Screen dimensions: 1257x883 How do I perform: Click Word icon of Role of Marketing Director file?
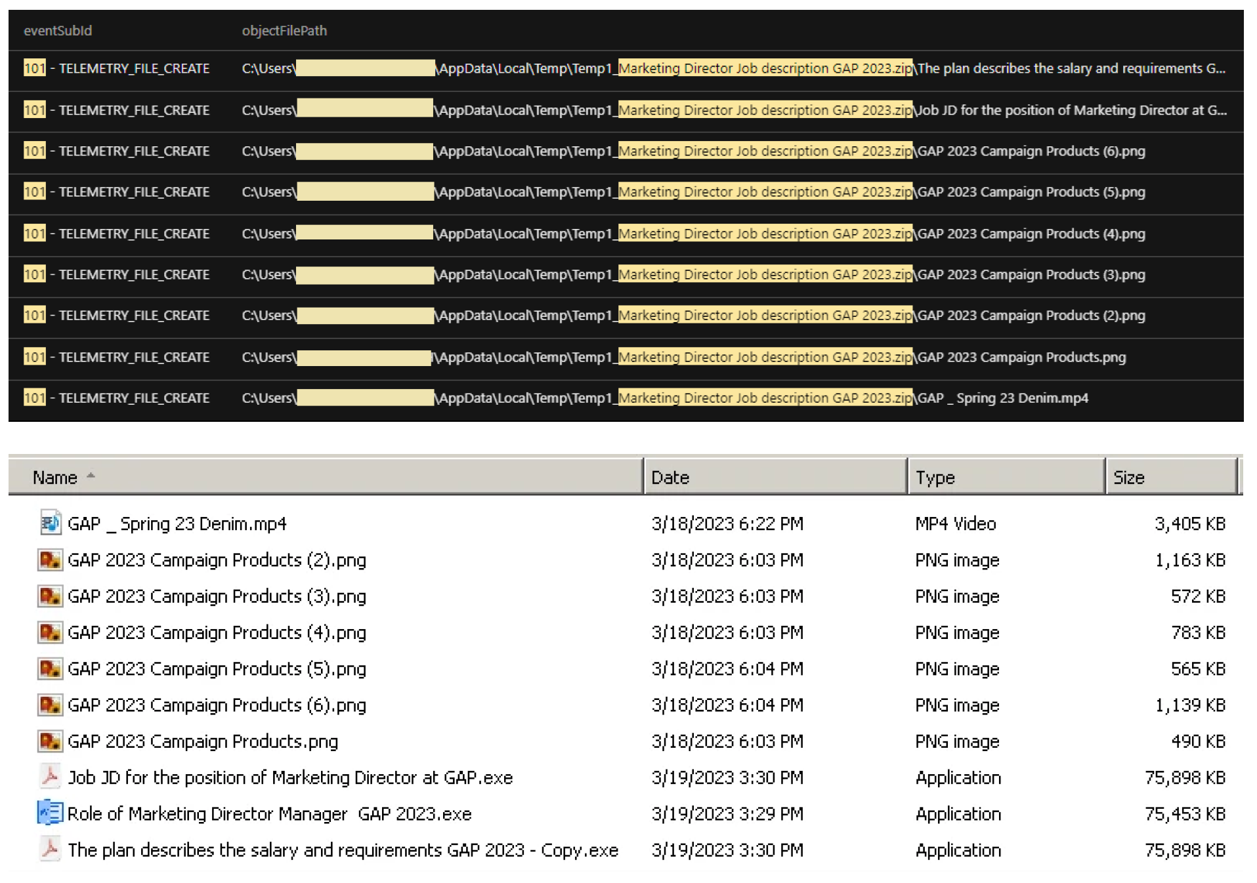tap(50, 813)
